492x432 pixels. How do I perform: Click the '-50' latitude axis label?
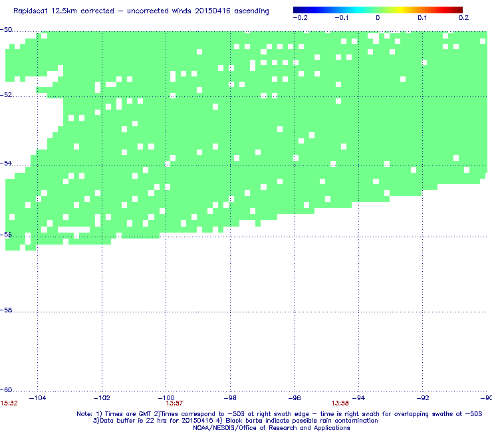(6, 30)
